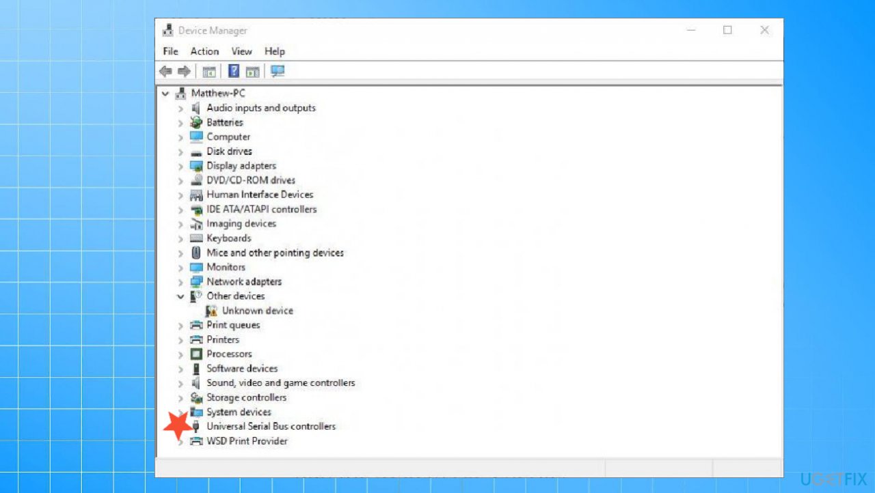875x493 pixels.
Task: Collapse the Other devices category
Action: pyautogui.click(x=180, y=296)
